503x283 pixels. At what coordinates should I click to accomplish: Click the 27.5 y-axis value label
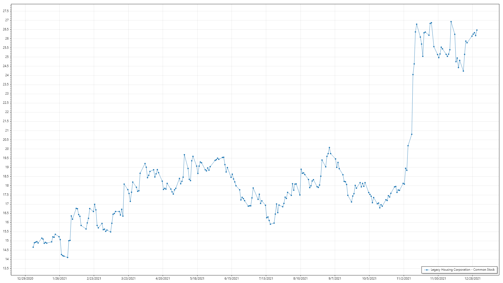click(6, 11)
